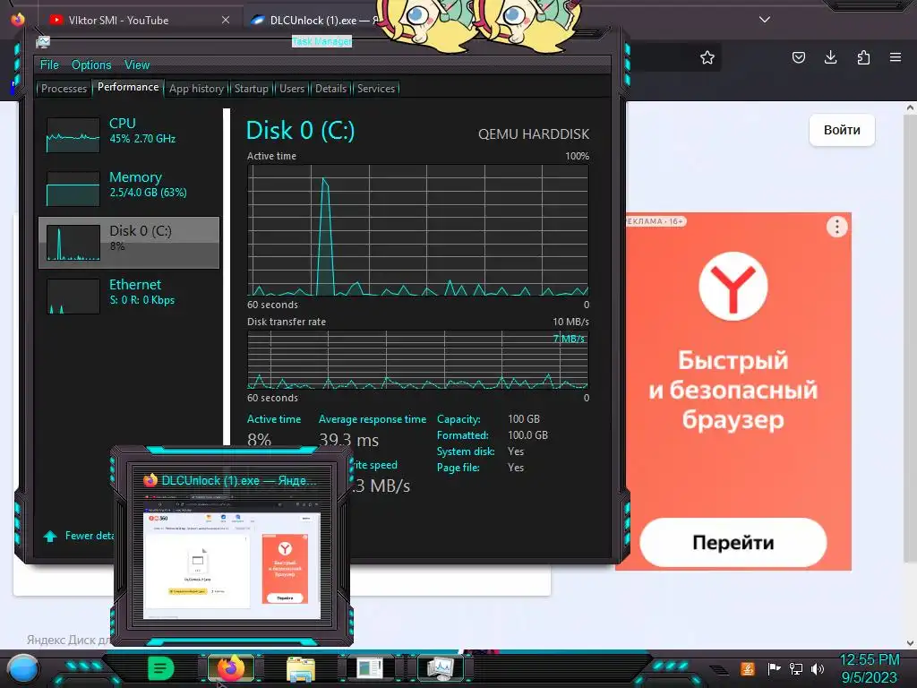Select the CPU performance item
This screenshot has height=688, width=917.
[129, 135]
